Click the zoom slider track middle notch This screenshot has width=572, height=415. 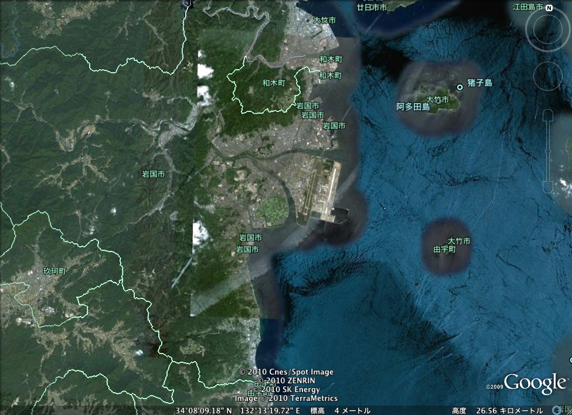[548, 151]
